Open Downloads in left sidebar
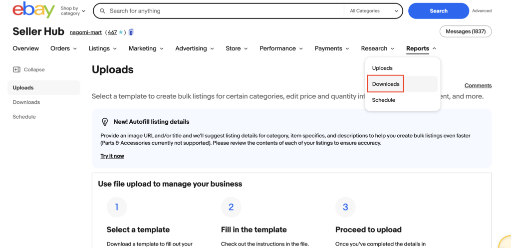511x248 pixels. (x=26, y=102)
